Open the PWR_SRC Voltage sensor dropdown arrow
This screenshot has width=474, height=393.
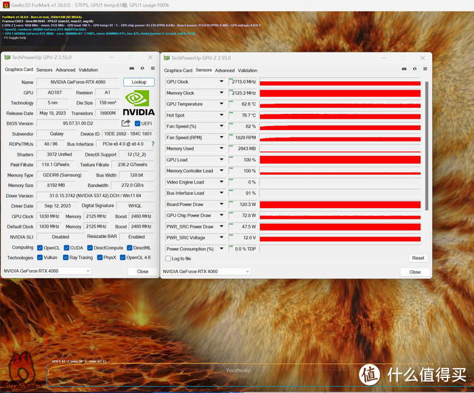(221, 237)
